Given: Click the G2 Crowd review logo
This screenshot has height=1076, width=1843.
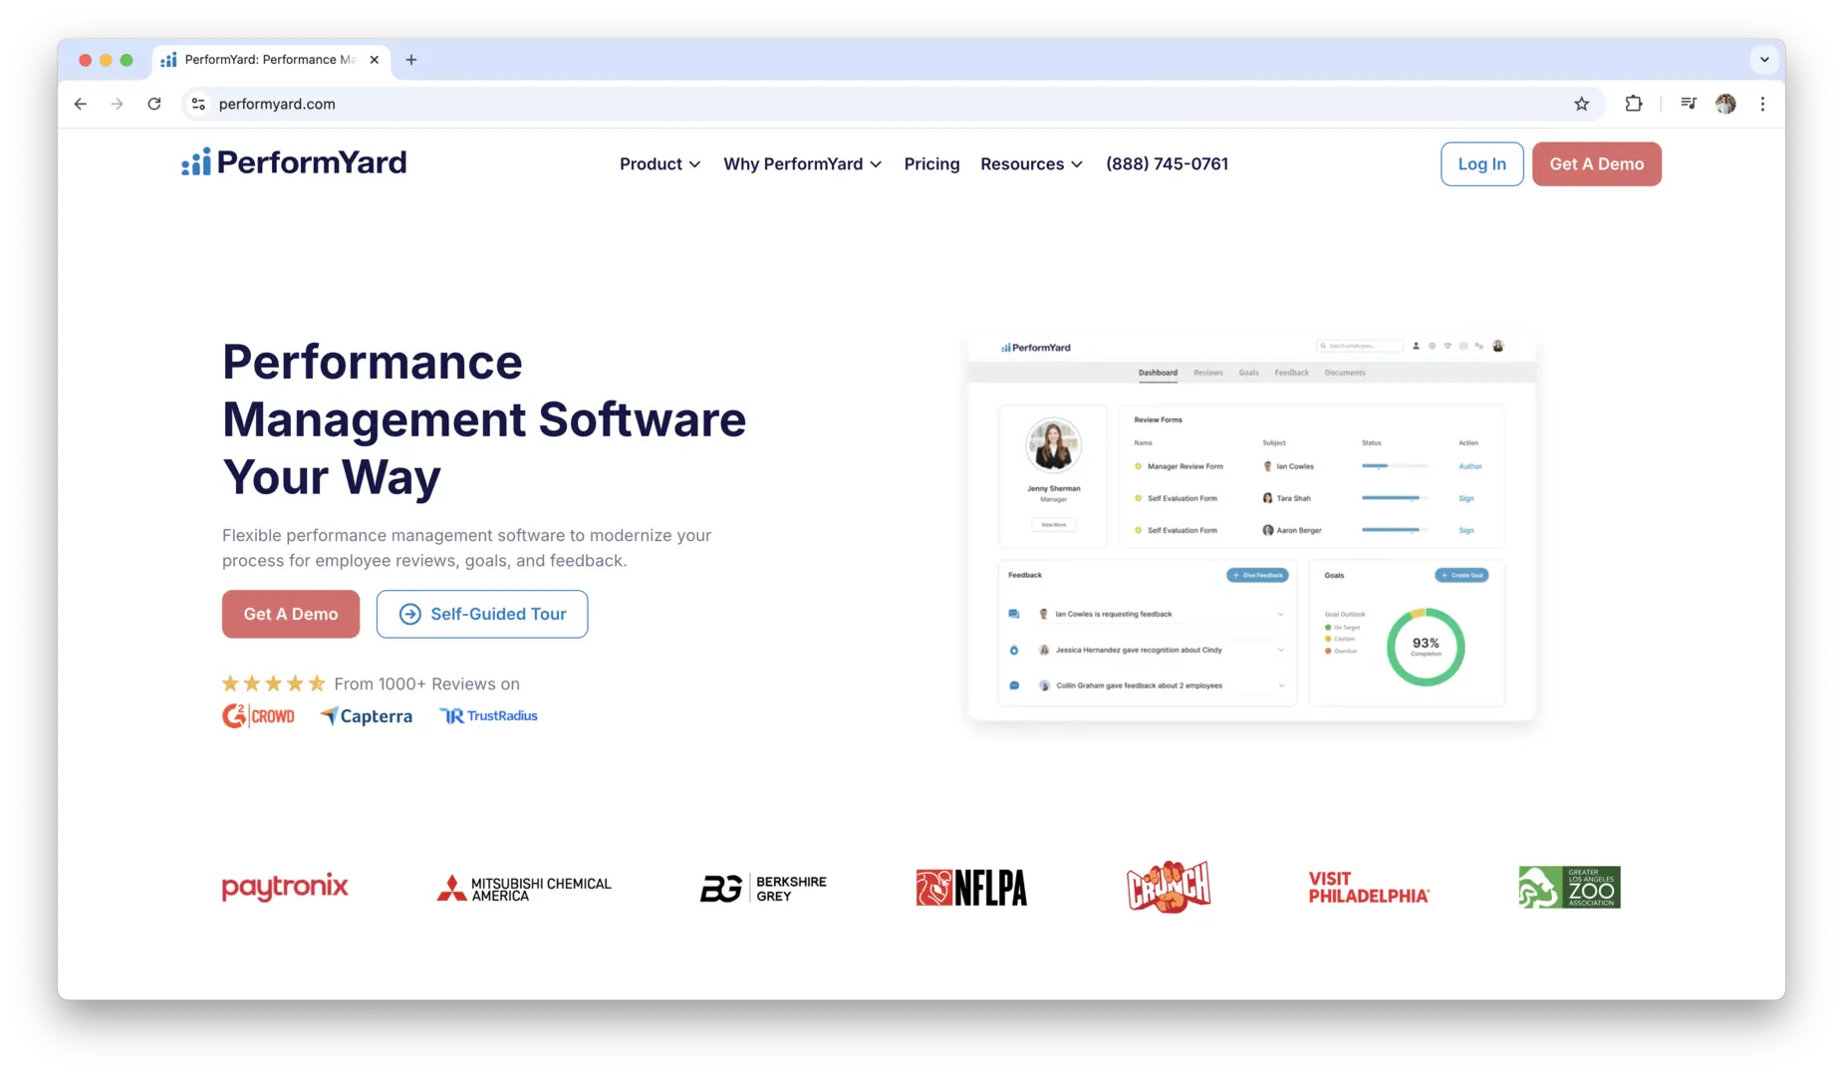Looking at the screenshot, I should pos(258,715).
